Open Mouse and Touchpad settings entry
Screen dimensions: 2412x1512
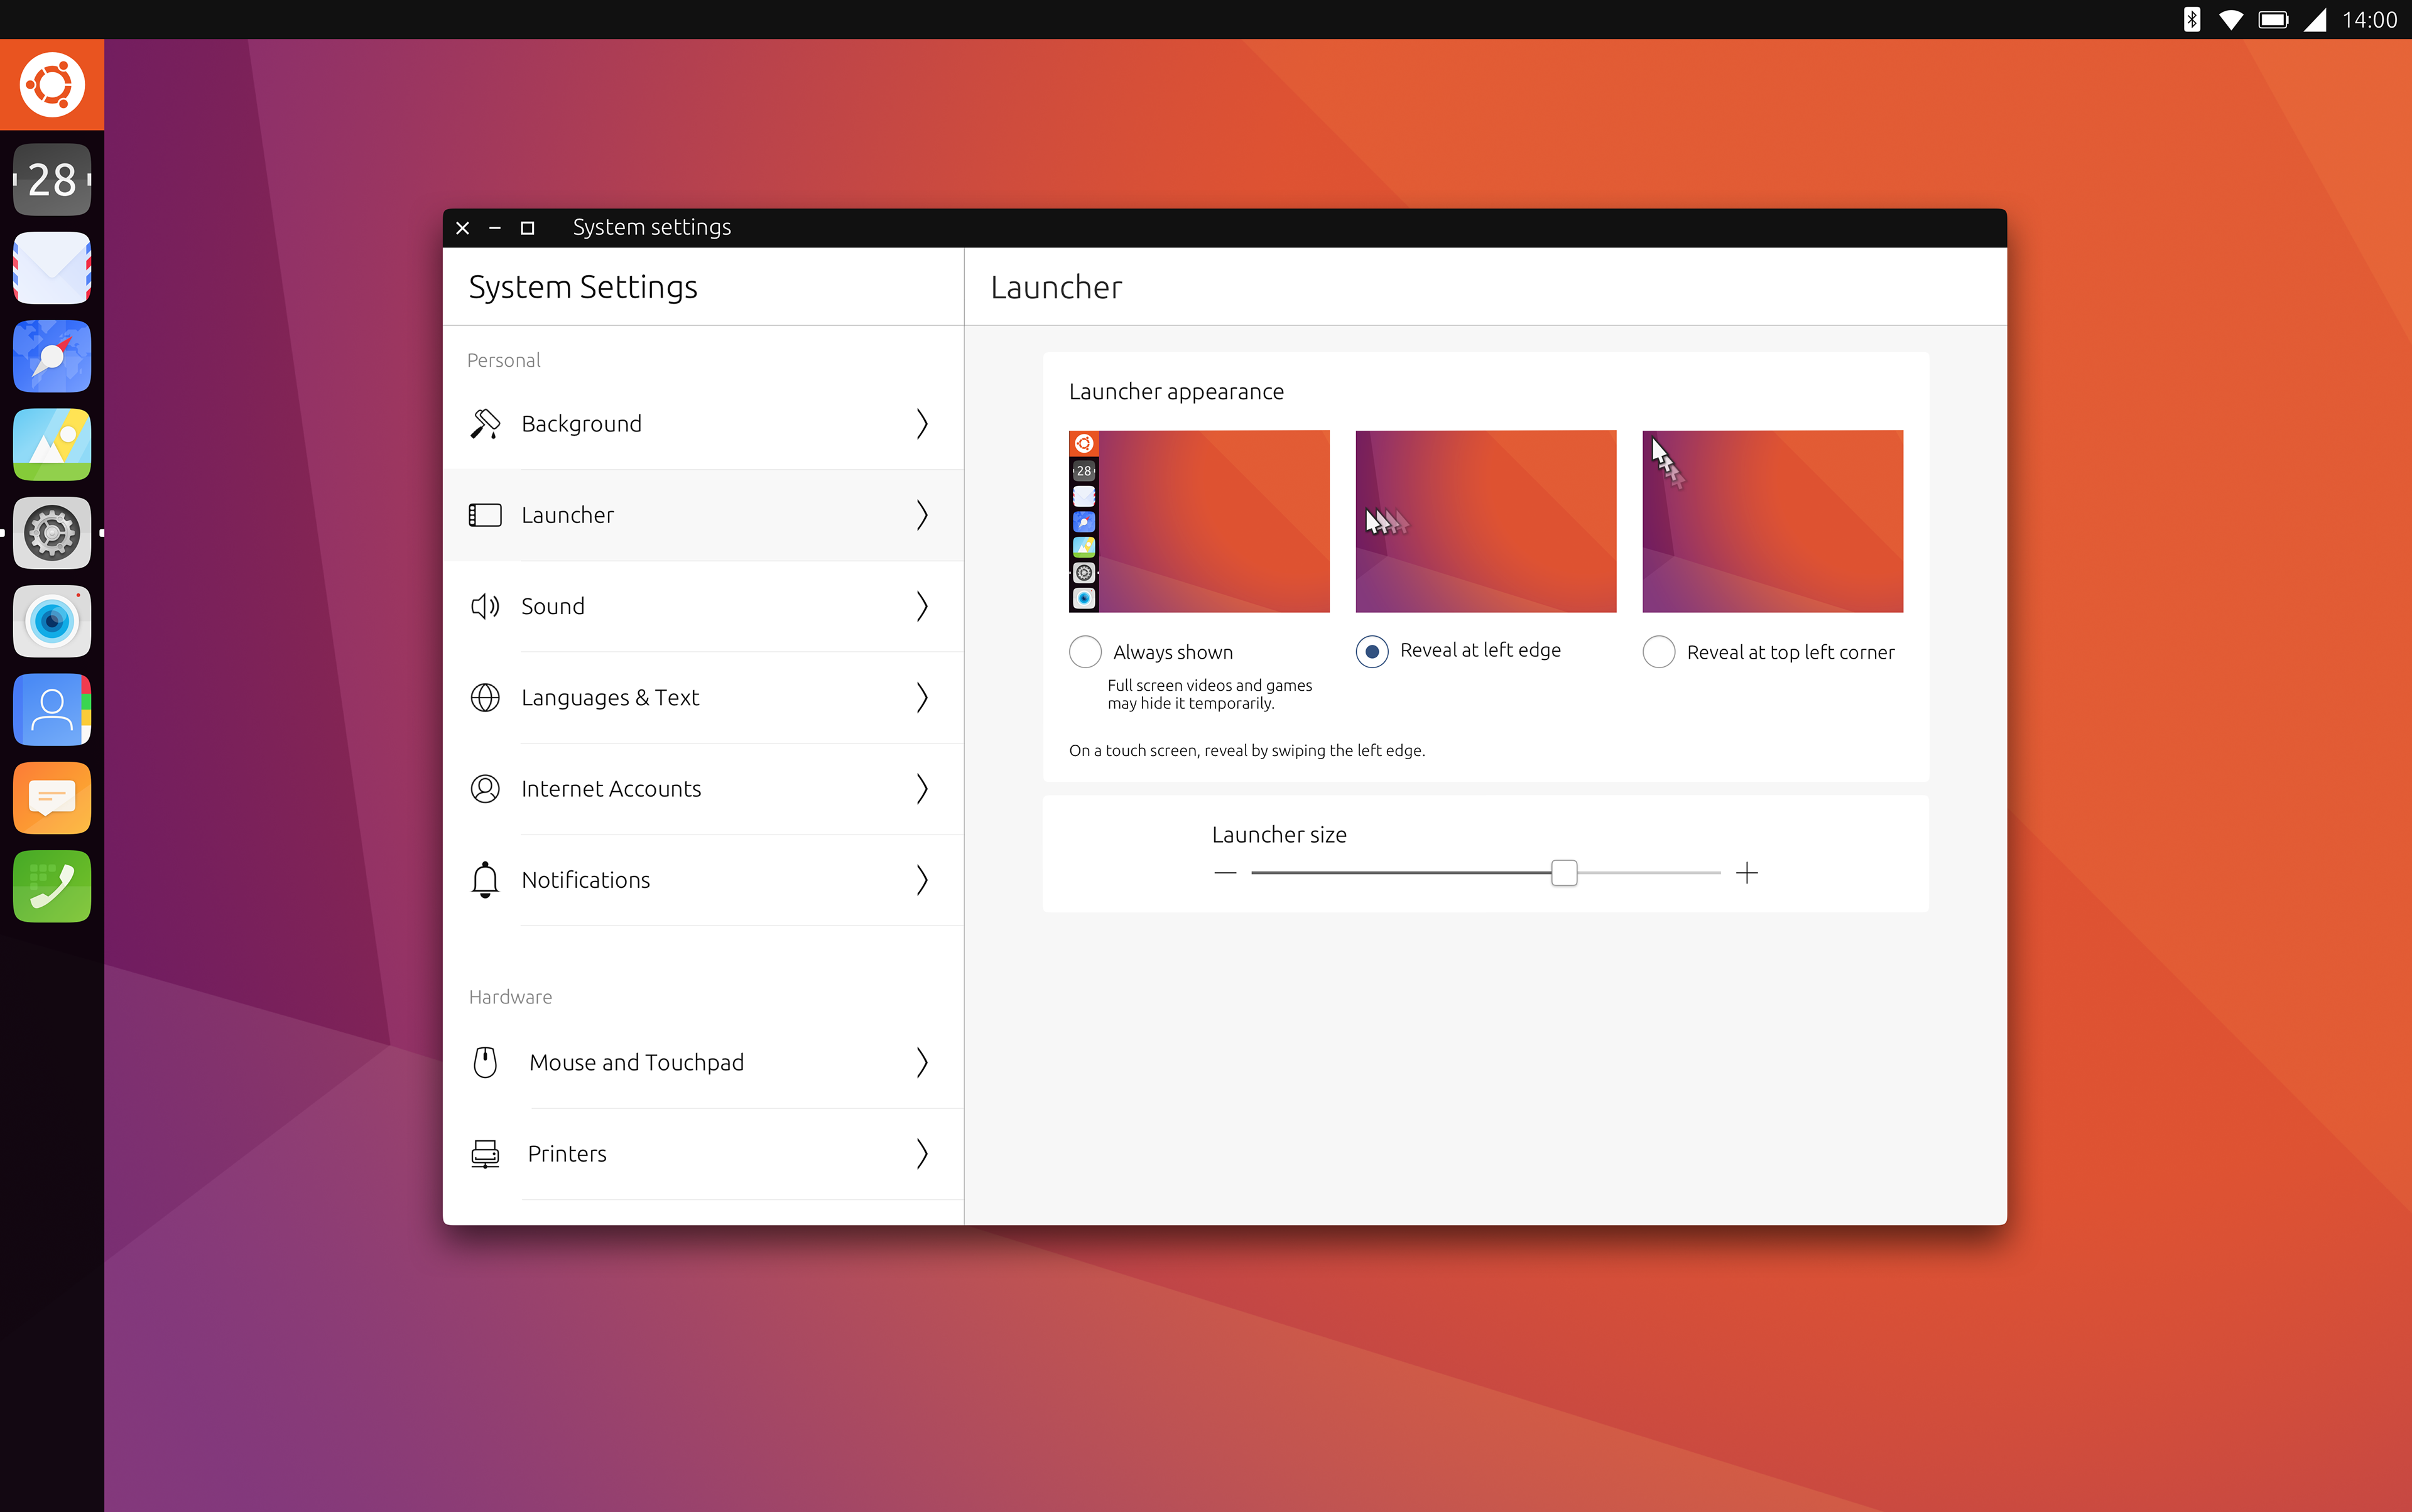click(703, 1062)
